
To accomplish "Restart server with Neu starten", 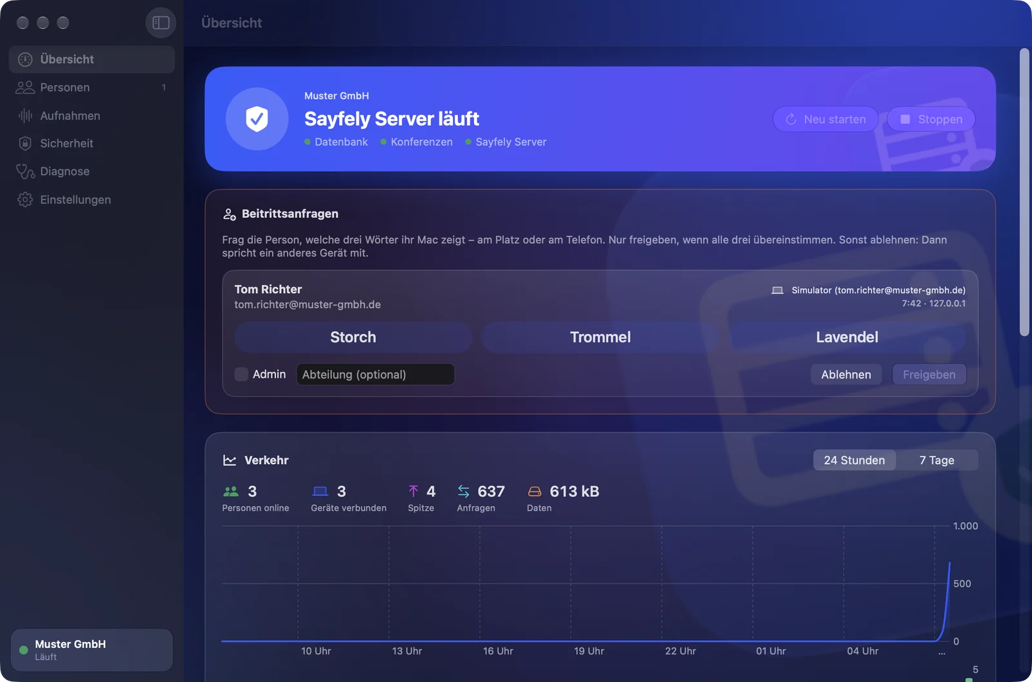I will pyautogui.click(x=826, y=119).
